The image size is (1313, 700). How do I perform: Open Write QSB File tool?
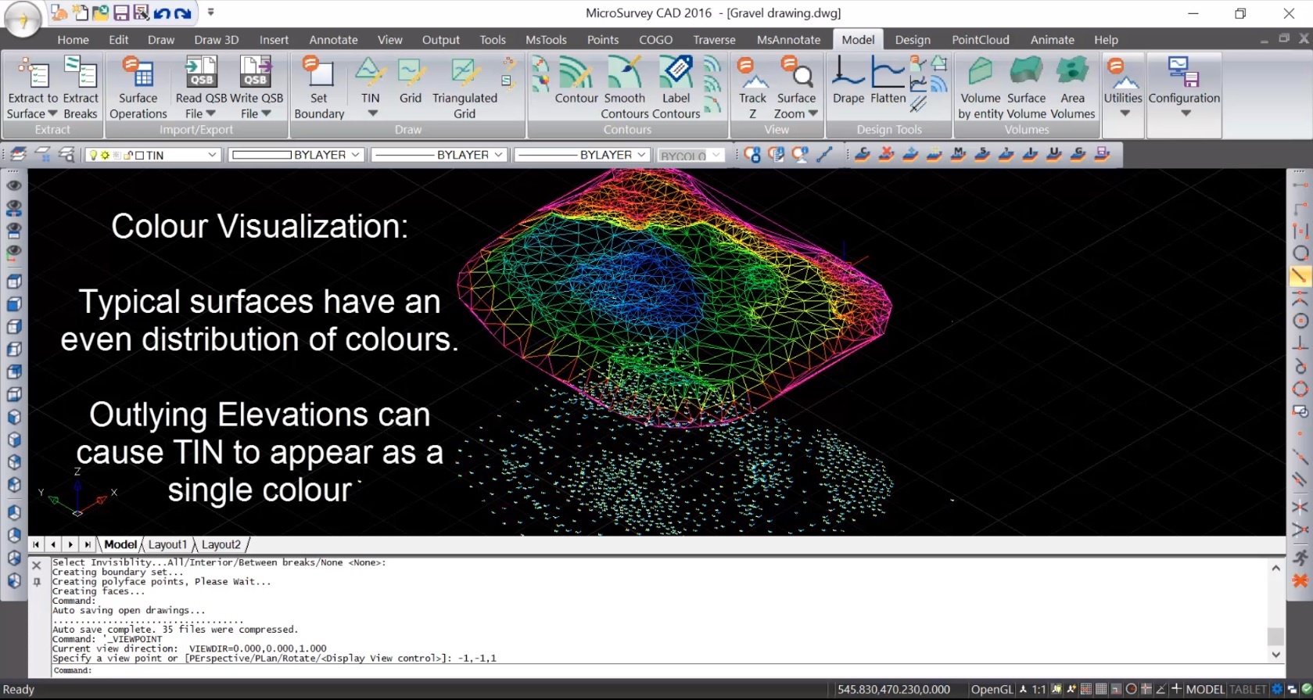tap(256, 88)
